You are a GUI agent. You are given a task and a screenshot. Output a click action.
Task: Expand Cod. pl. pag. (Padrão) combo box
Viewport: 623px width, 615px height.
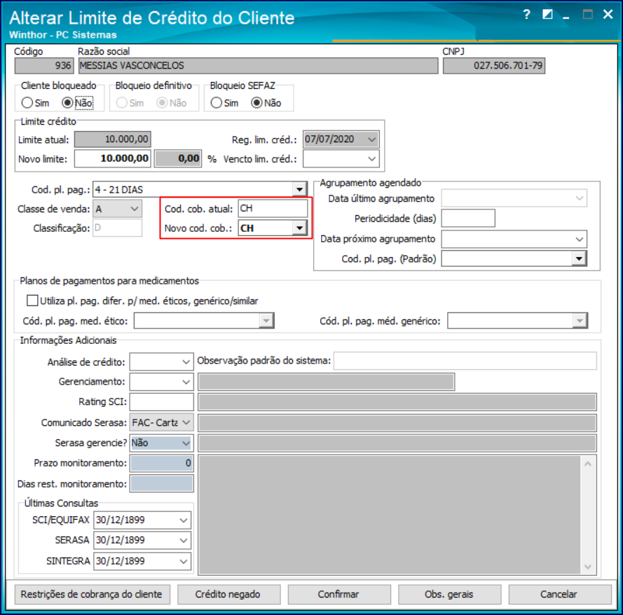point(579,259)
